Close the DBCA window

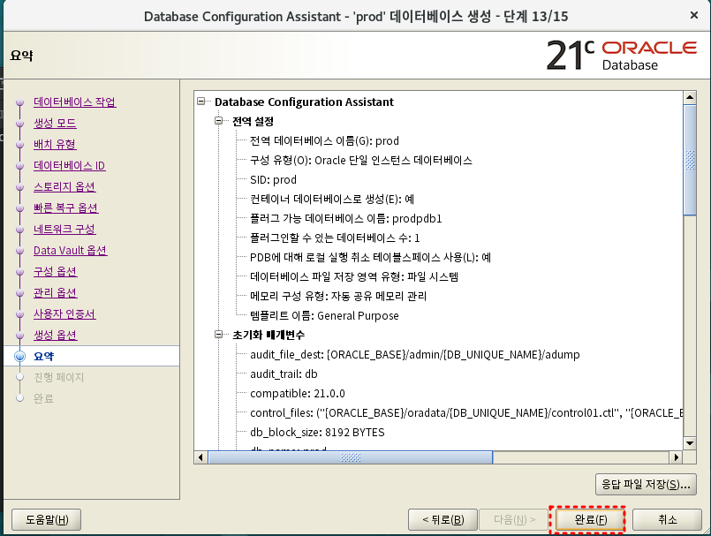coord(693,15)
